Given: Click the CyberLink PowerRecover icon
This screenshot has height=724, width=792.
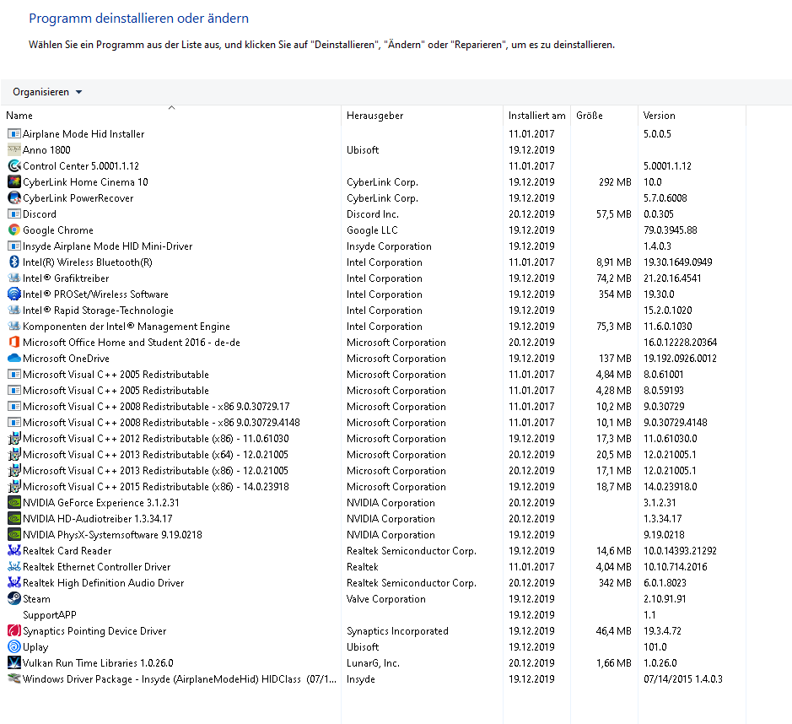Looking at the screenshot, I should (x=14, y=198).
